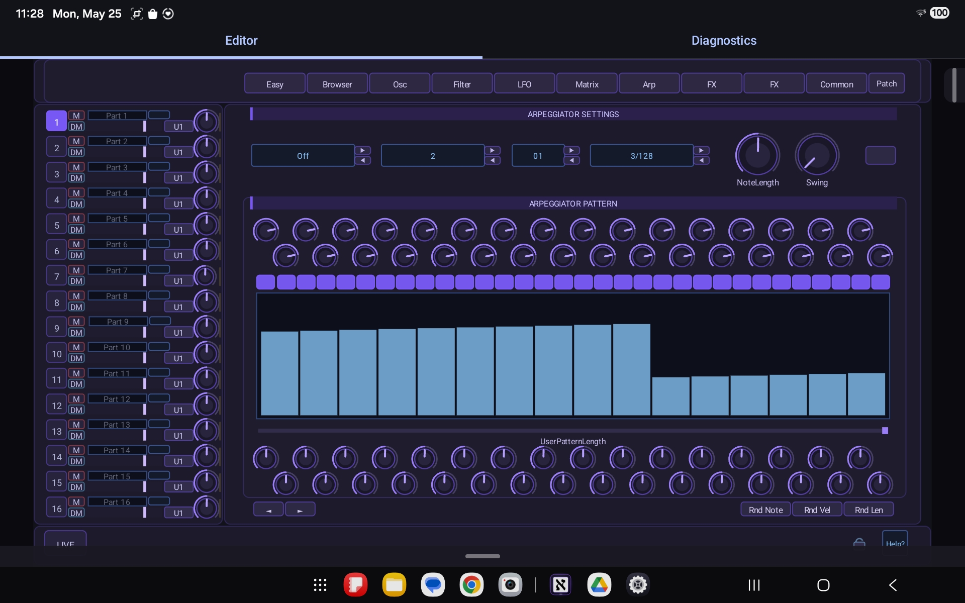This screenshot has width=965, height=603.
Task: Toggle the blank button right of Swing
Action: [880, 155]
